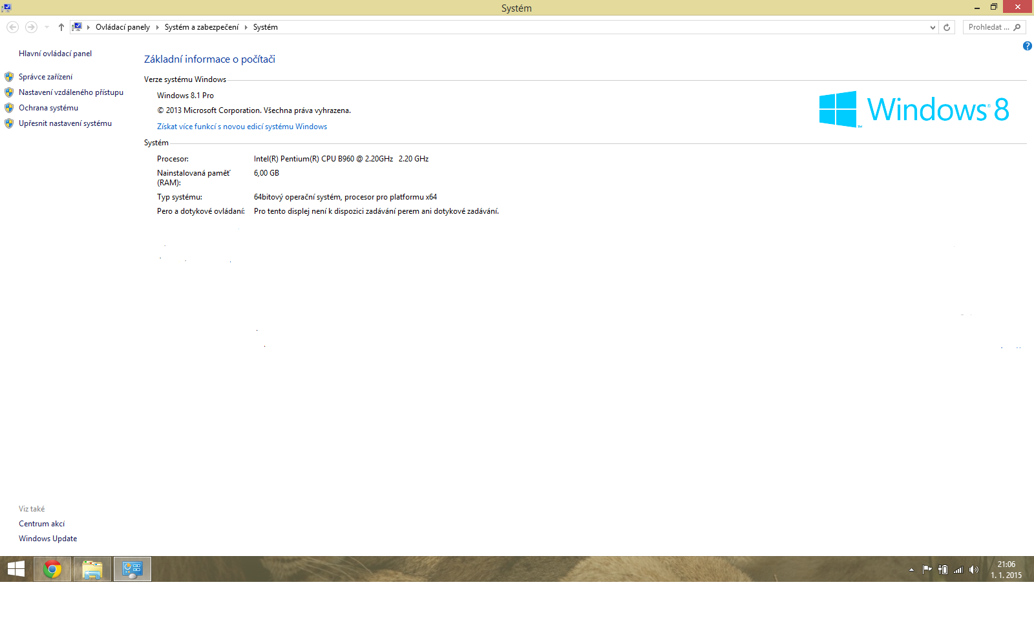Screen dimensions: 1034x620
Task: Open Správce zařízení
Action: pos(45,77)
